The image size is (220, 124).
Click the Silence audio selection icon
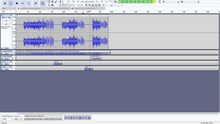[x=74, y=5]
